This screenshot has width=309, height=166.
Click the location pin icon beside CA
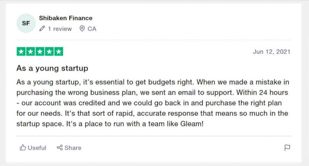pos(82,29)
